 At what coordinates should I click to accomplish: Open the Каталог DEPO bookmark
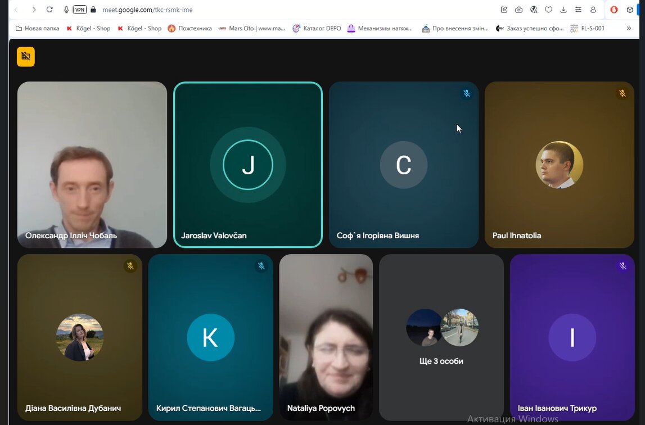click(x=317, y=28)
